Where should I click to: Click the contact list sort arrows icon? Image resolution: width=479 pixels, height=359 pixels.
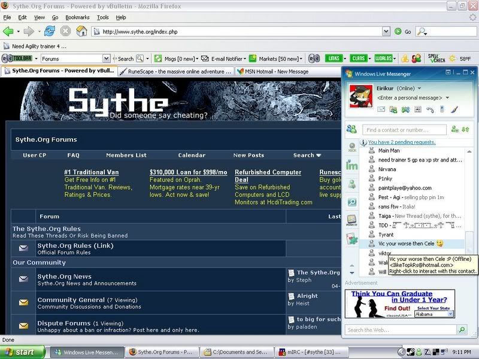click(x=465, y=129)
